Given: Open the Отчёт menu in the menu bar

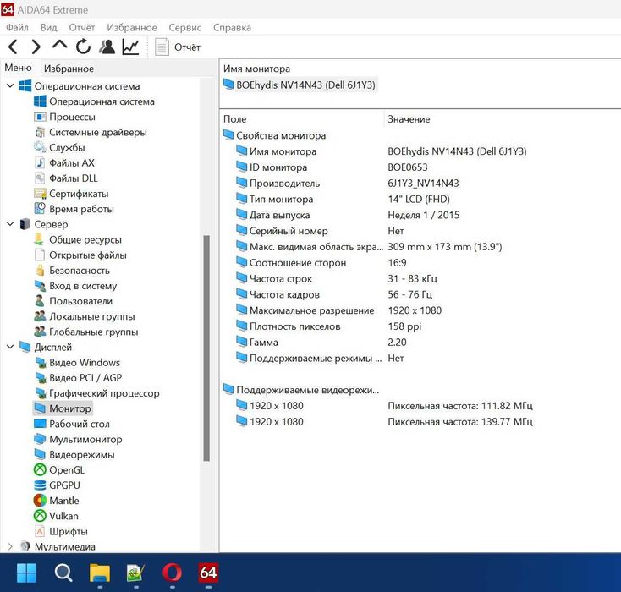Looking at the screenshot, I should click(82, 28).
